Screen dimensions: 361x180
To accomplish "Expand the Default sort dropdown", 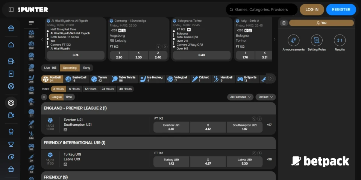I will [265, 97].
